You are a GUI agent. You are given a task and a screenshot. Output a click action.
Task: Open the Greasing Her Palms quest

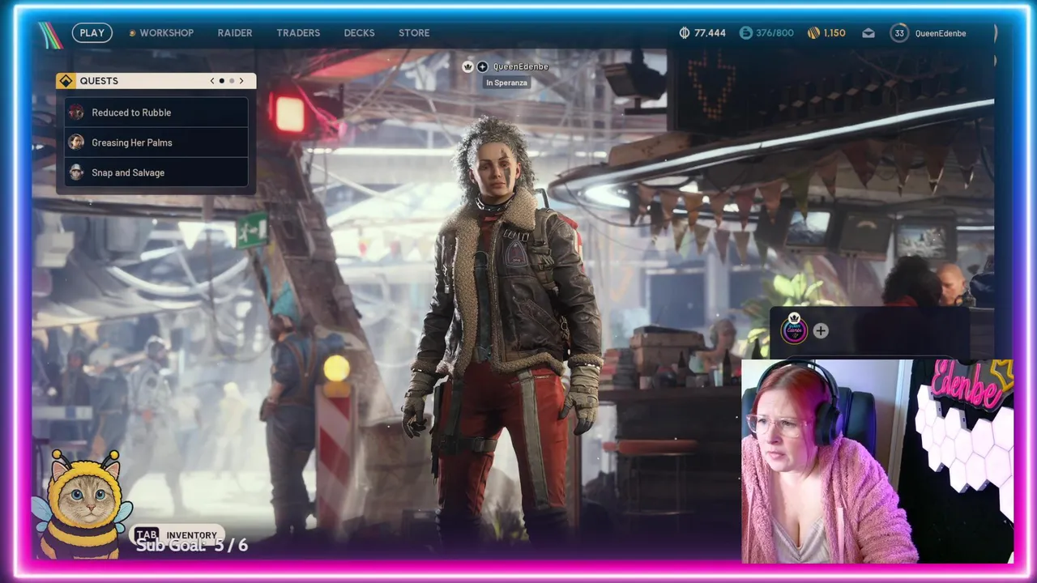click(x=156, y=143)
